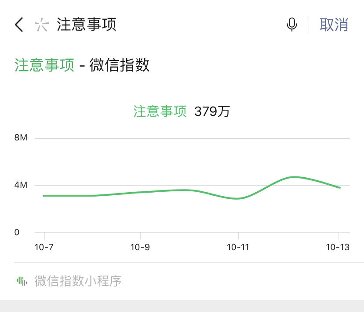
Task: Open the 注意事项 - 微信指数 result title
Action: pyautogui.click(x=82, y=65)
